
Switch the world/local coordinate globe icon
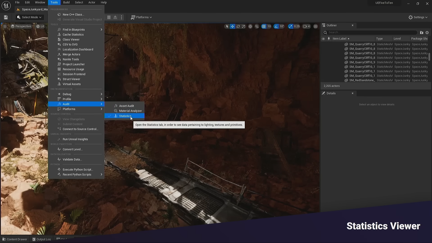(250, 26)
